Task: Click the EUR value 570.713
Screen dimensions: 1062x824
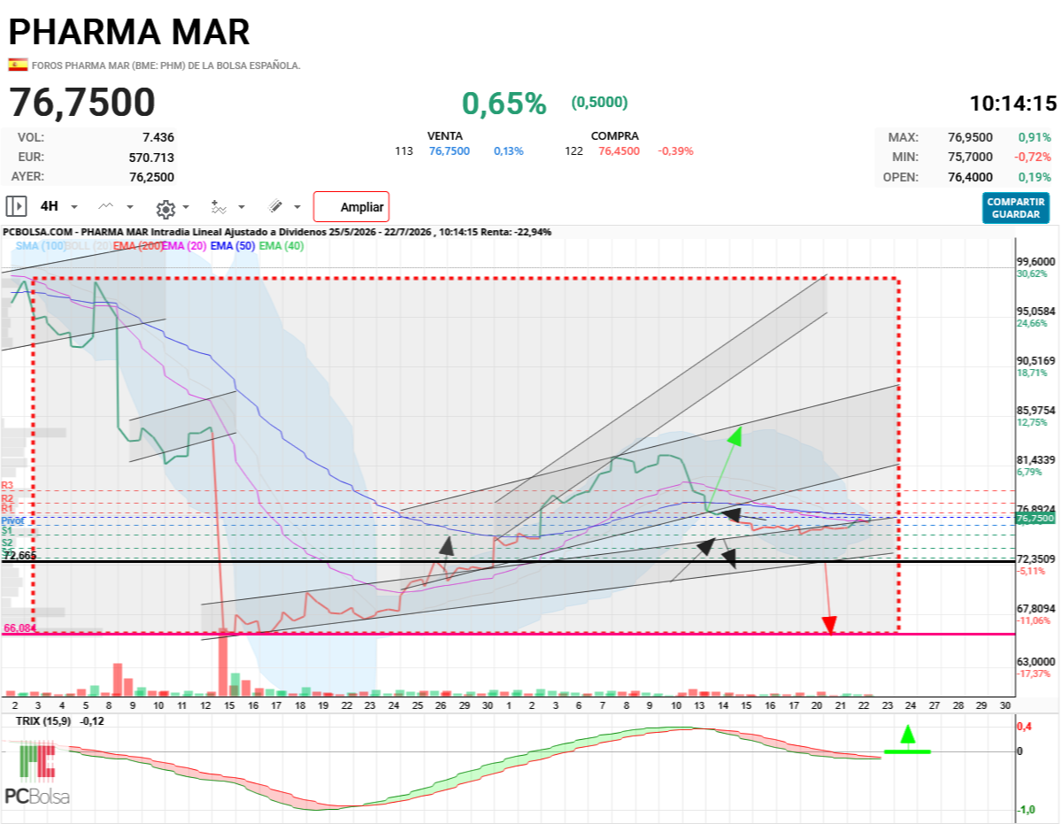Action: pyautogui.click(x=151, y=157)
